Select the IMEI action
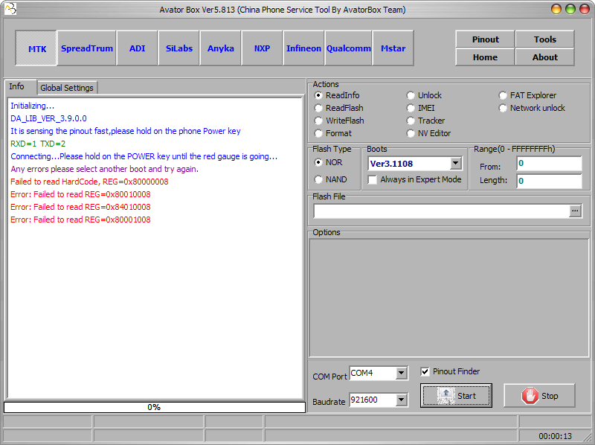Image resolution: width=595 pixels, height=445 pixels. tap(421, 108)
